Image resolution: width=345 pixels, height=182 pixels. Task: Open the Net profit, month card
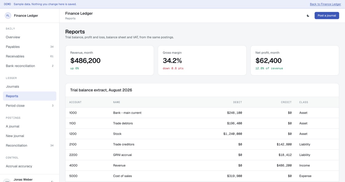[x=295, y=61]
